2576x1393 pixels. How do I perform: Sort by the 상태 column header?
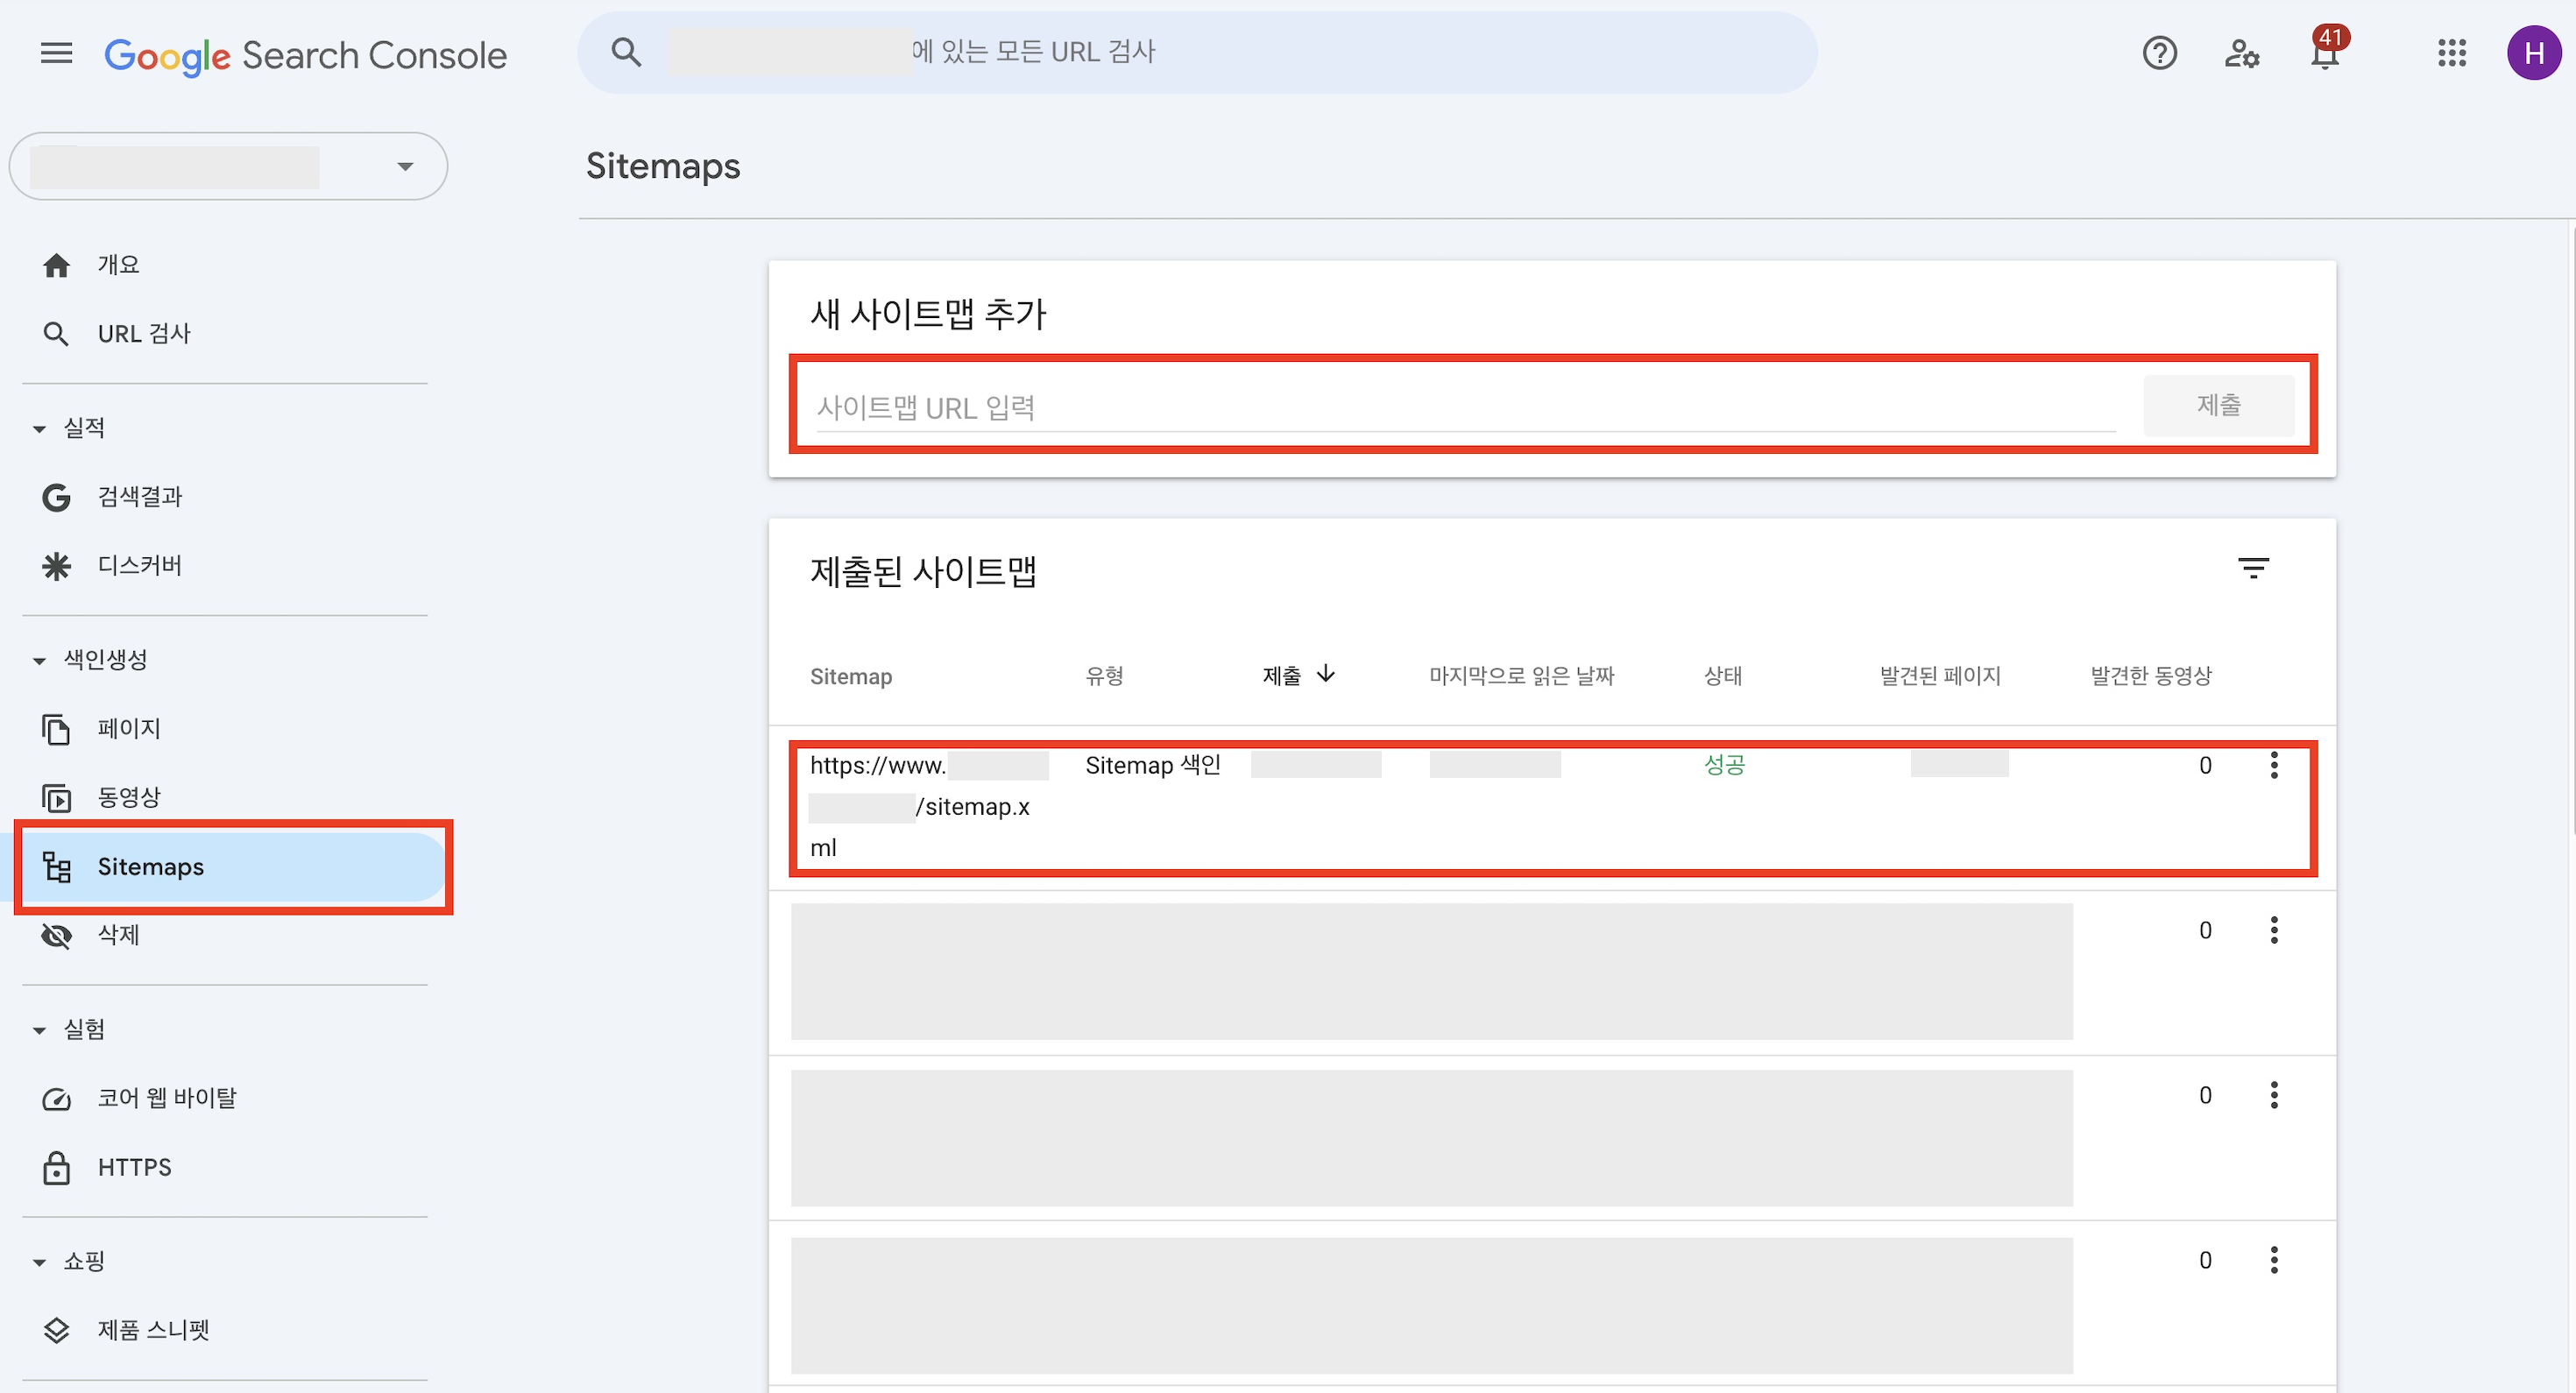pos(1723,677)
